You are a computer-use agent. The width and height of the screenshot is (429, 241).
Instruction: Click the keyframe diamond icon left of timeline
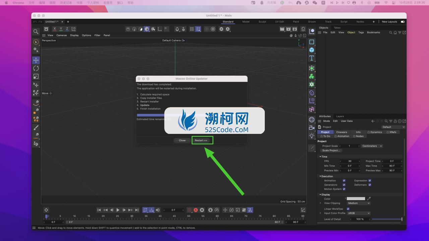pyautogui.click(x=46, y=210)
